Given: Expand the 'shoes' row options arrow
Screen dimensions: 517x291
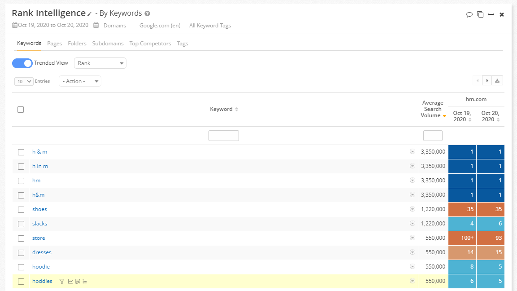Looking at the screenshot, I should [412, 209].
